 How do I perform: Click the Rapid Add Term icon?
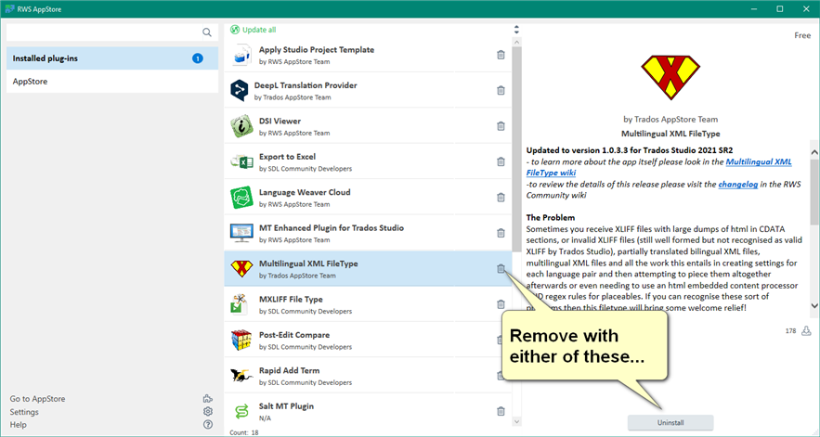pos(241,376)
